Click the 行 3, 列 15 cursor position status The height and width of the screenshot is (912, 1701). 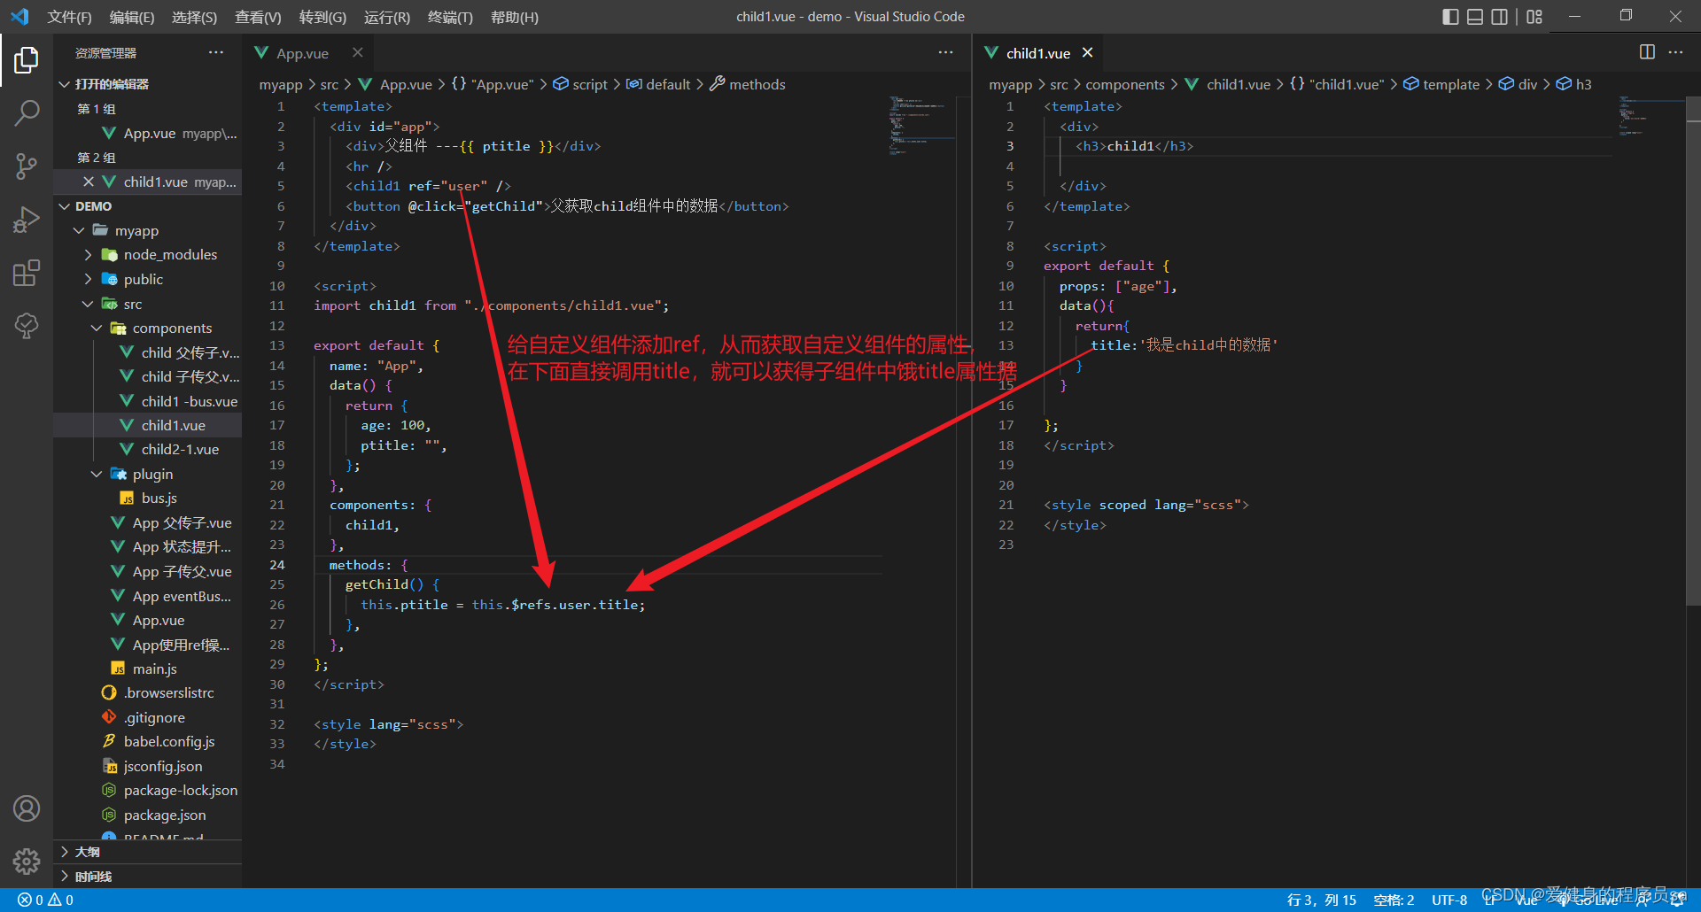[x=1321, y=900]
